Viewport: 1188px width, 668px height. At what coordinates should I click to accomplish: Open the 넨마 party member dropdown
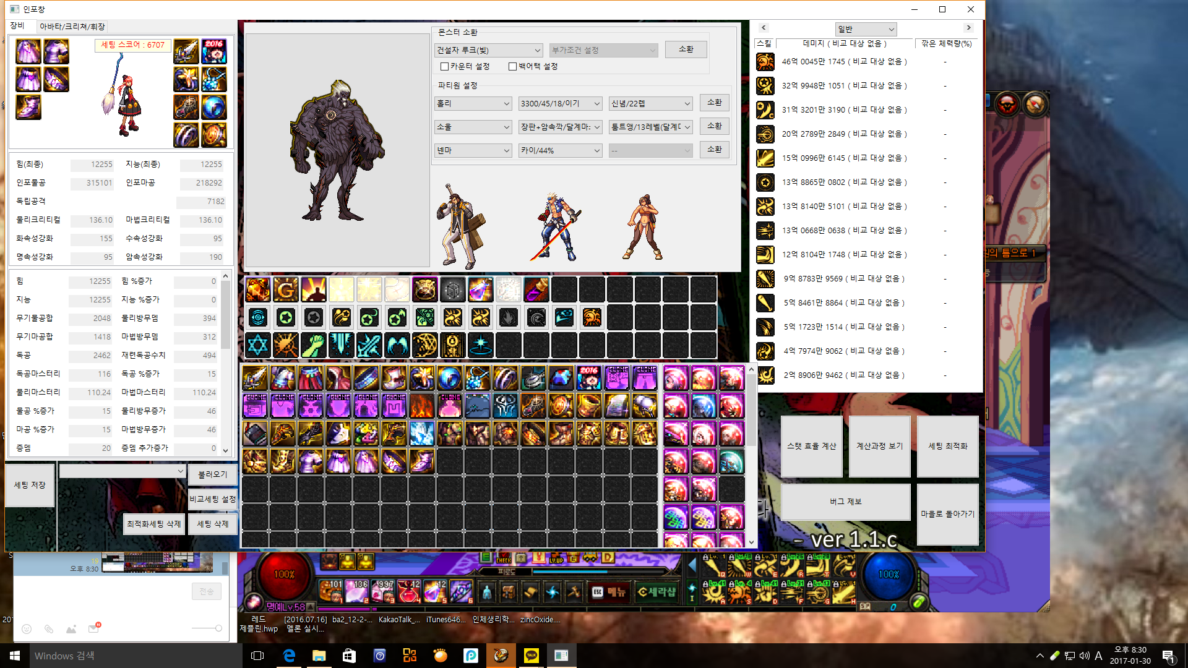coord(473,150)
